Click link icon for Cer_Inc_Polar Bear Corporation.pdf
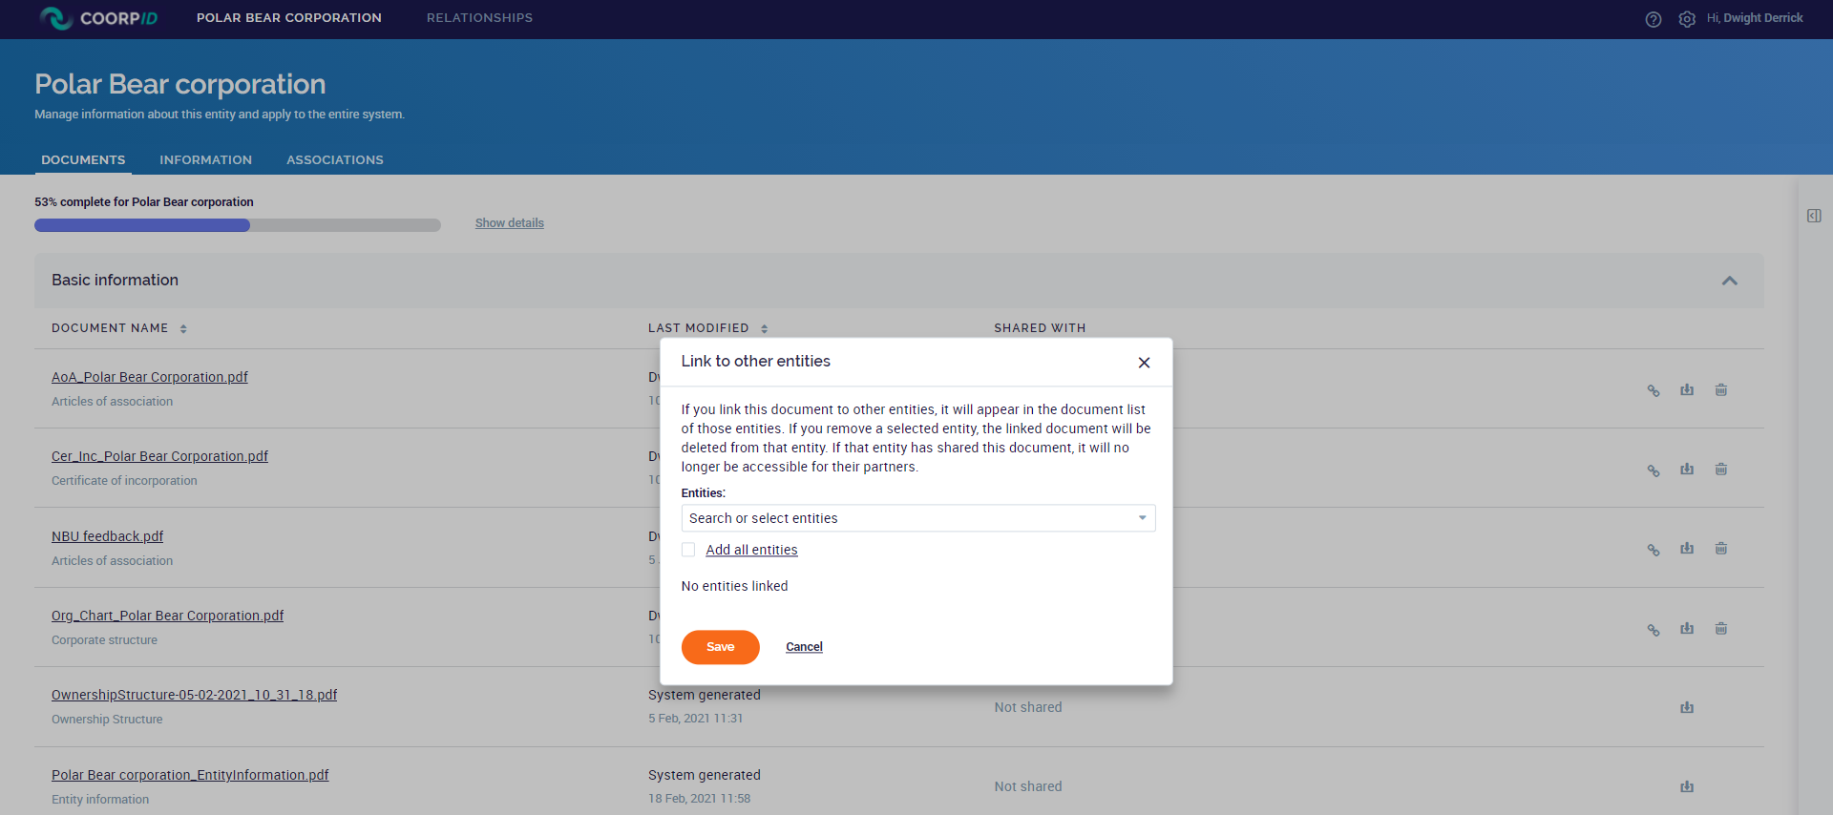The width and height of the screenshot is (1833, 815). pyautogui.click(x=1654, y=470)
